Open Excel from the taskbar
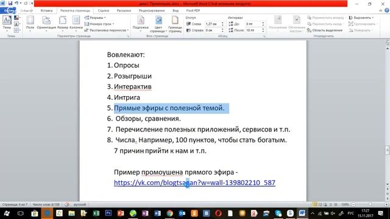The width and height of the screenshot is (390, 219). click(x=96, y=214)
